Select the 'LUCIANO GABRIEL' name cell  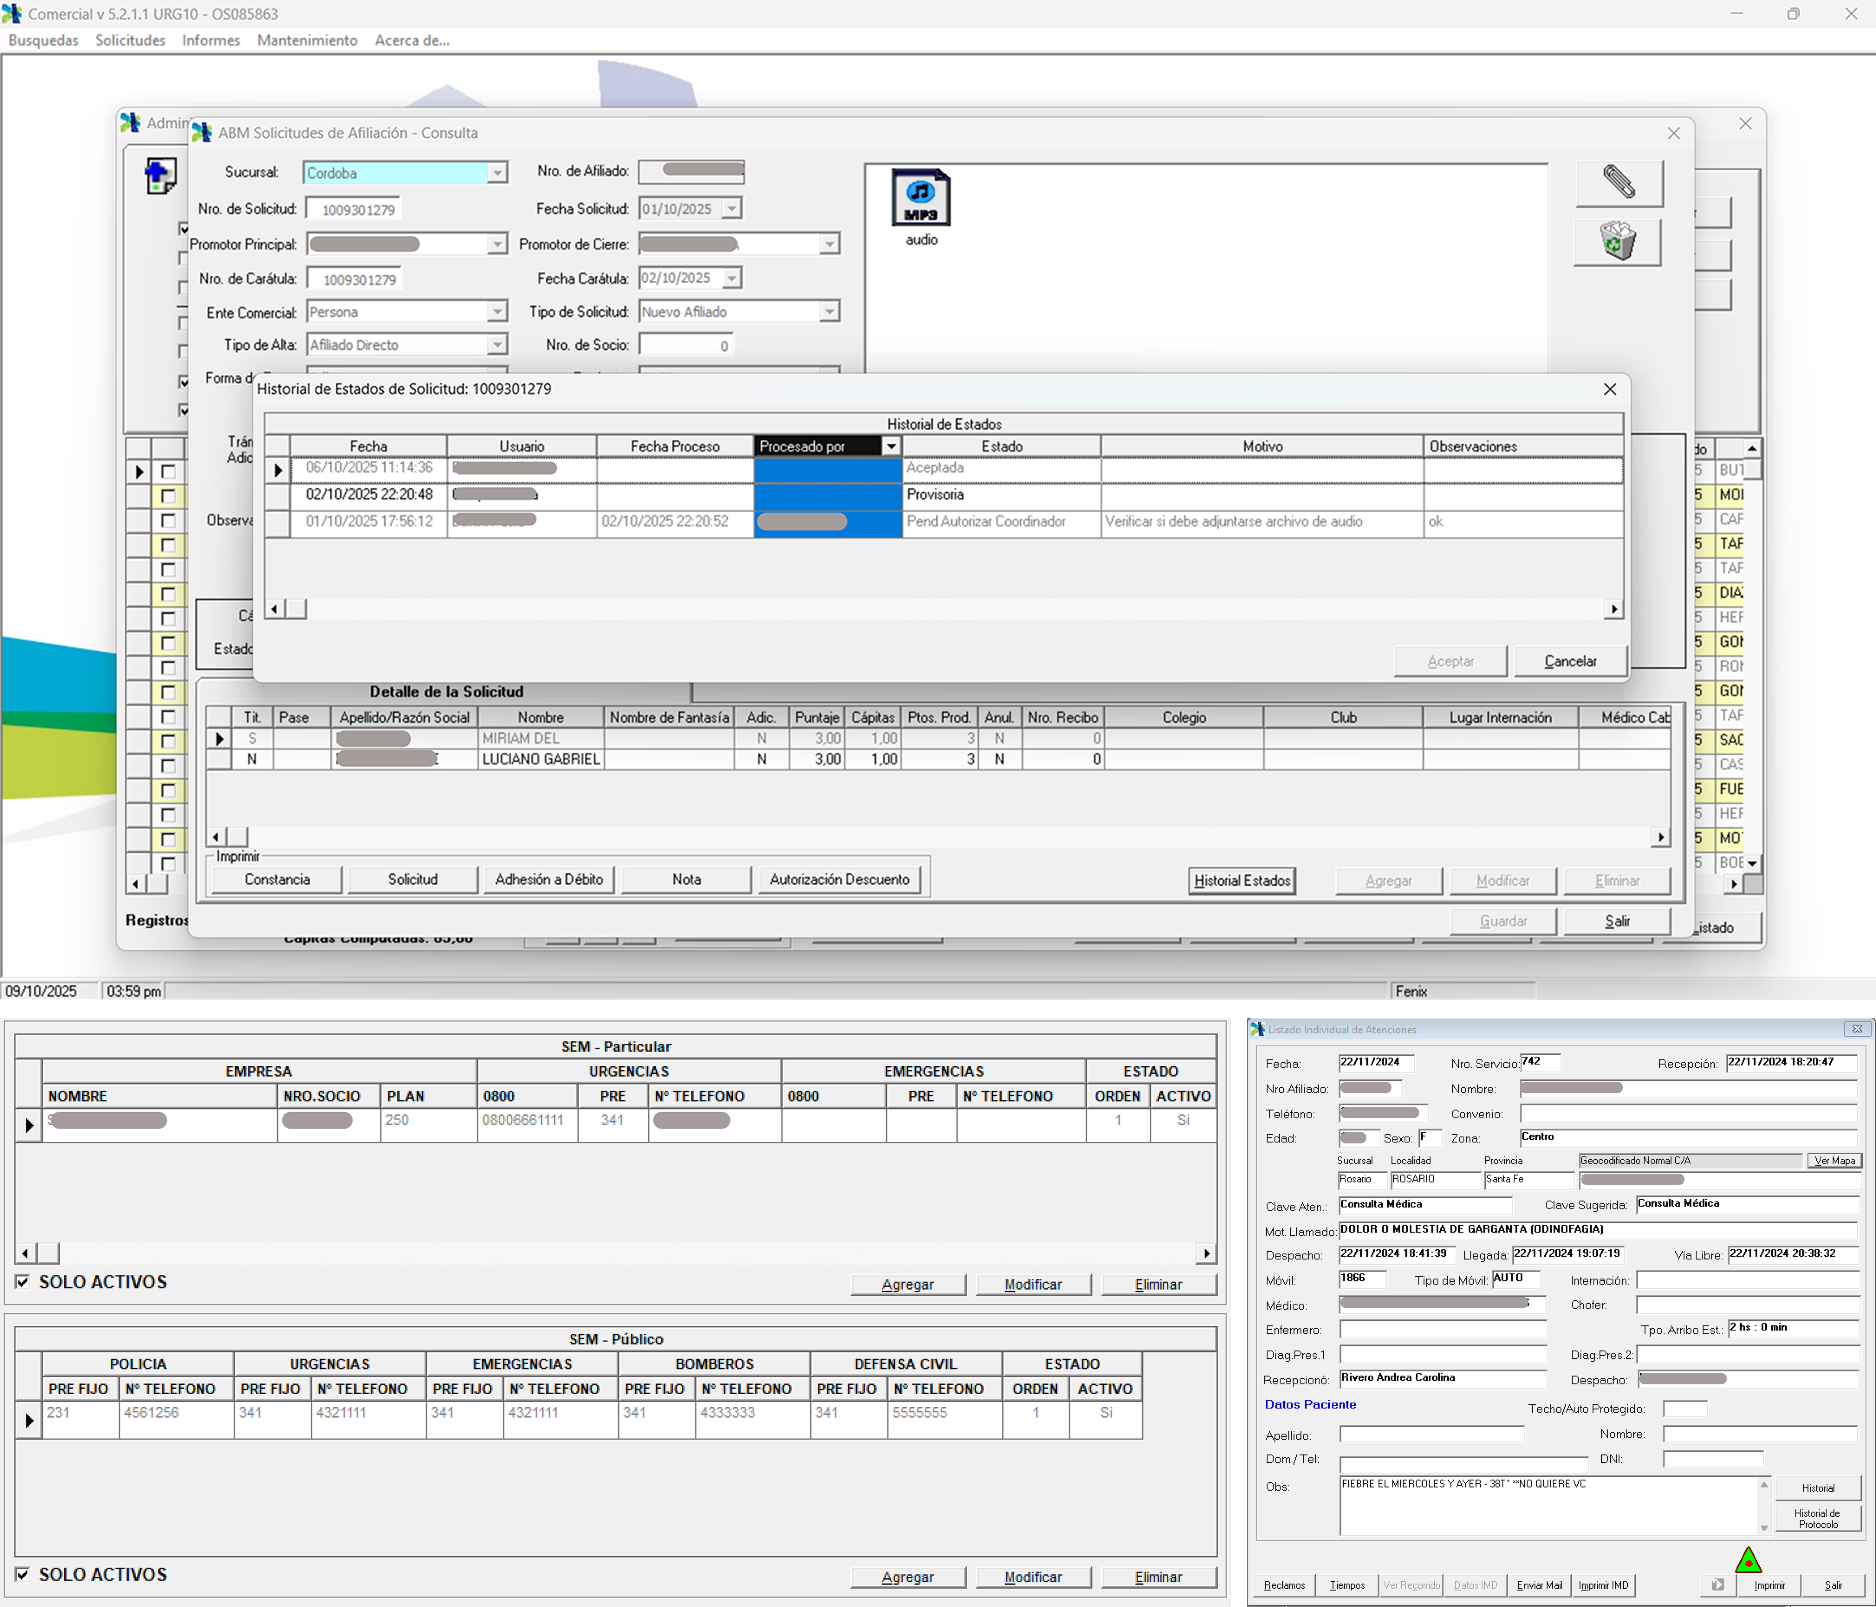pos(540,760)
